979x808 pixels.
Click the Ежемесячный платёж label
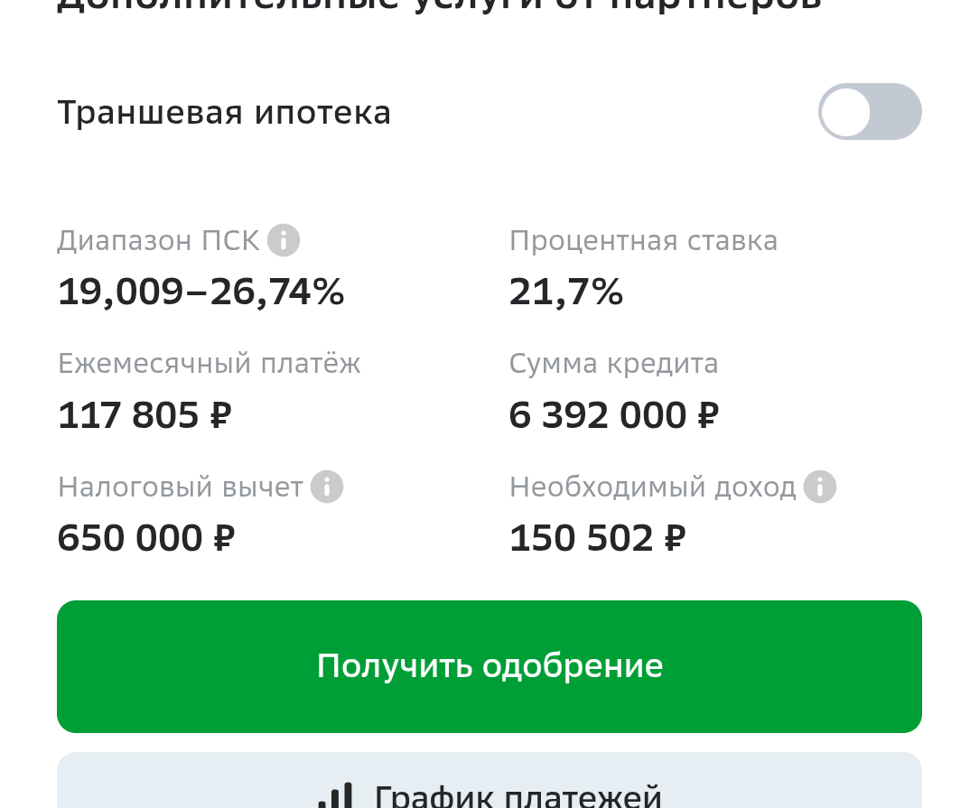210,364
